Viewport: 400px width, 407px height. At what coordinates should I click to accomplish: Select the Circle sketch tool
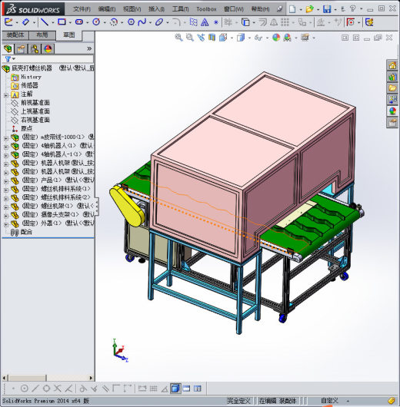[x=96, y=22]
